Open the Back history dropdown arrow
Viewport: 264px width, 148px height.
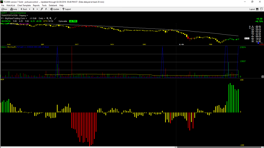pos(30,9)
